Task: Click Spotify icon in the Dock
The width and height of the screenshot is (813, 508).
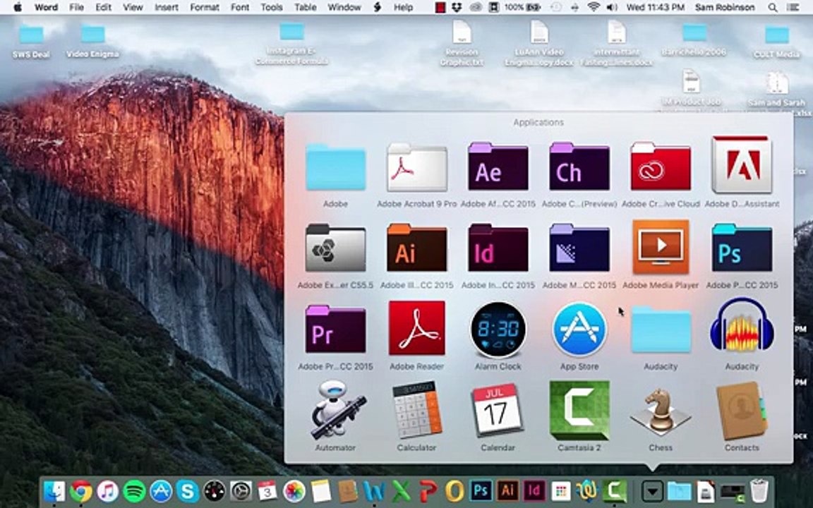Action: 134,490
